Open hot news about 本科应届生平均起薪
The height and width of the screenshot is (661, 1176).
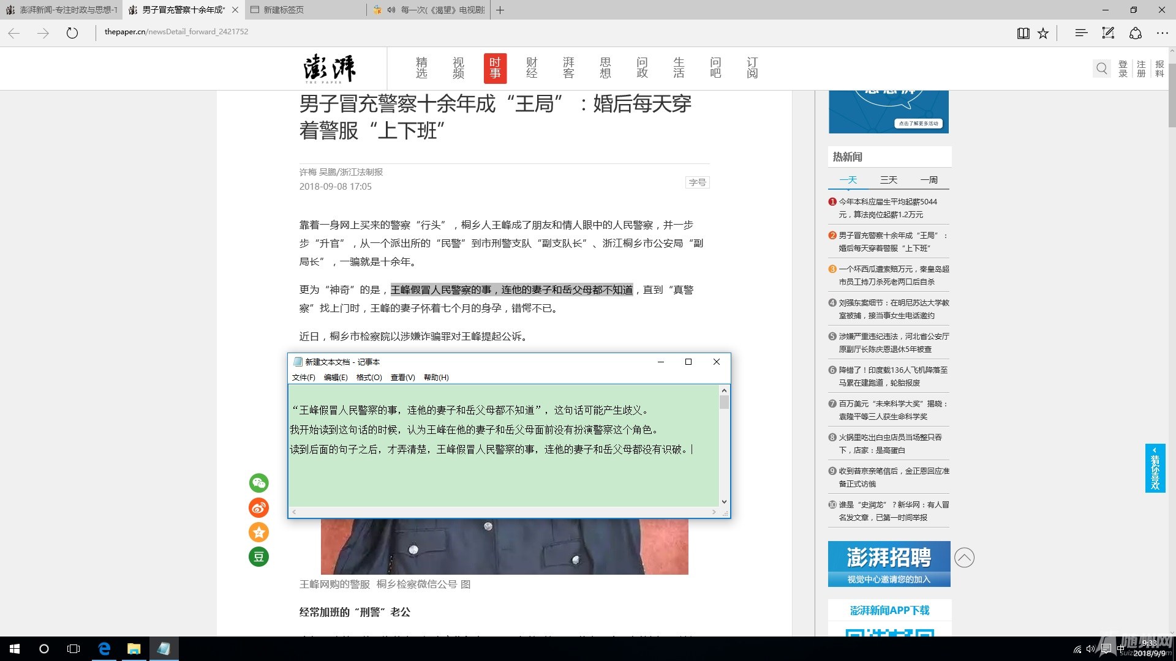pyautogui.click(x=888, y=208)
